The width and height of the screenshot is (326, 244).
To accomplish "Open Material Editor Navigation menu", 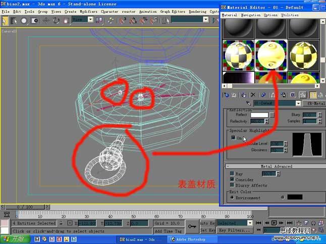I will pos(250,15).
